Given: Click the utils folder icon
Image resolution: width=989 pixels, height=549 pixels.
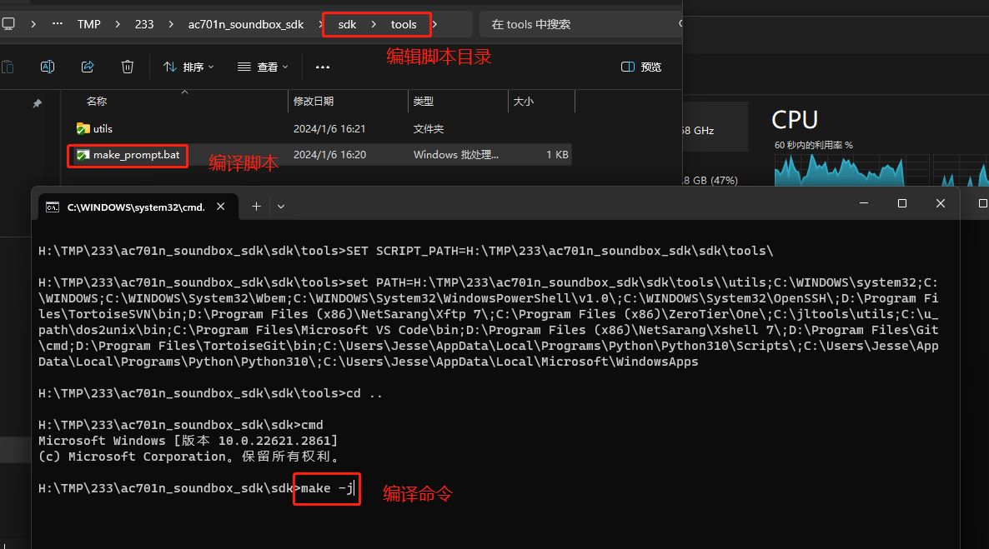Looking at the screenshot, I should (83, 128).
